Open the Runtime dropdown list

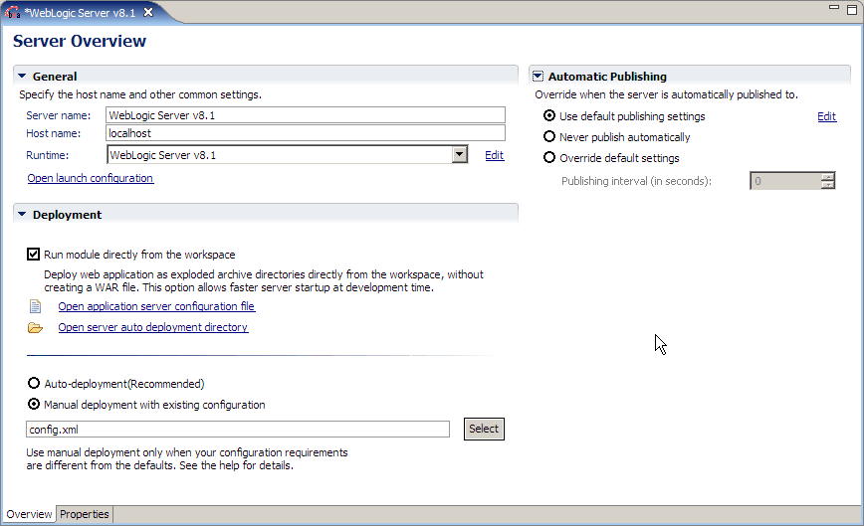pos(460,154)
